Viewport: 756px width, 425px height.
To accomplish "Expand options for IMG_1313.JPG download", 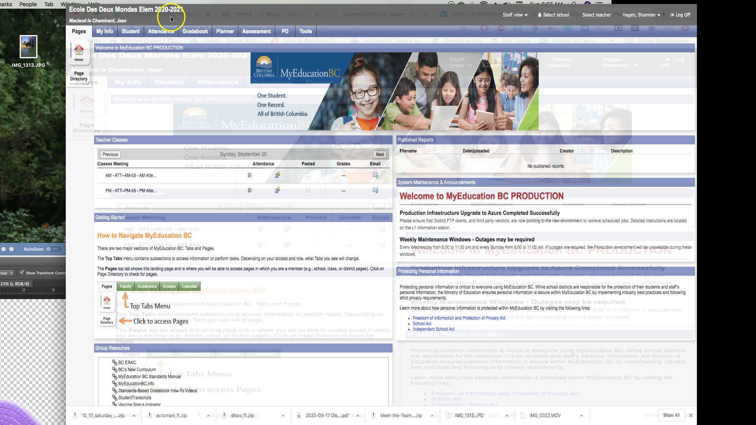I will 506,416.
